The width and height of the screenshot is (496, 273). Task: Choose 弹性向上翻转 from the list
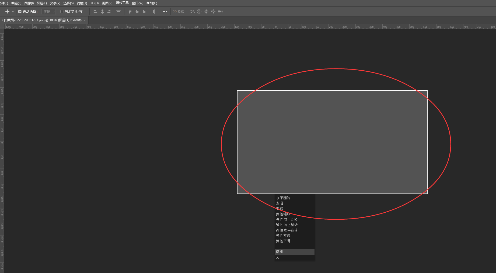295,225
